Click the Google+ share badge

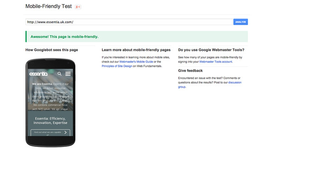click(x=78, y=7)
